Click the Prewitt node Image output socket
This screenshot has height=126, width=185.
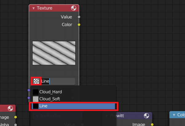tap(152, 124)
